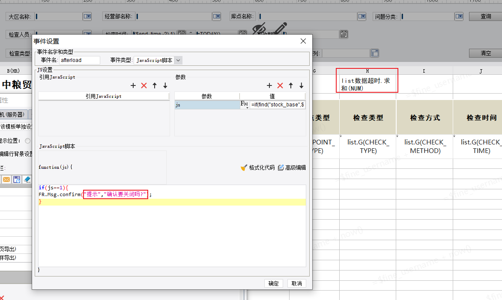Screen dimensions: 502x300
Task: Click the crossed-eye visibility icon
Action: tap(259, 28)
